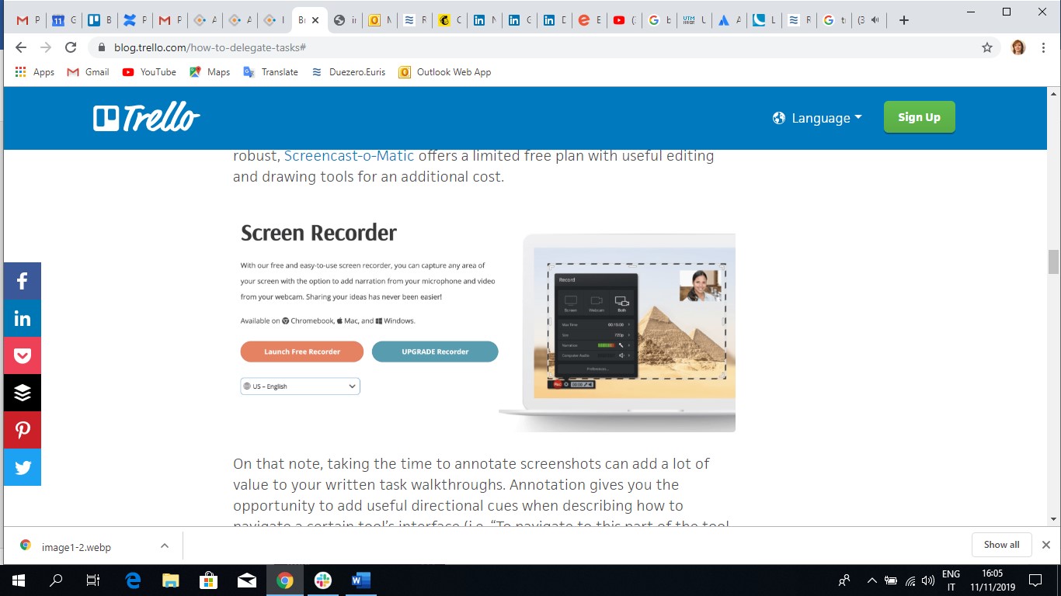
Task: Share the article on Facebook
Action: pyautogui.click(x=22, y=281)
